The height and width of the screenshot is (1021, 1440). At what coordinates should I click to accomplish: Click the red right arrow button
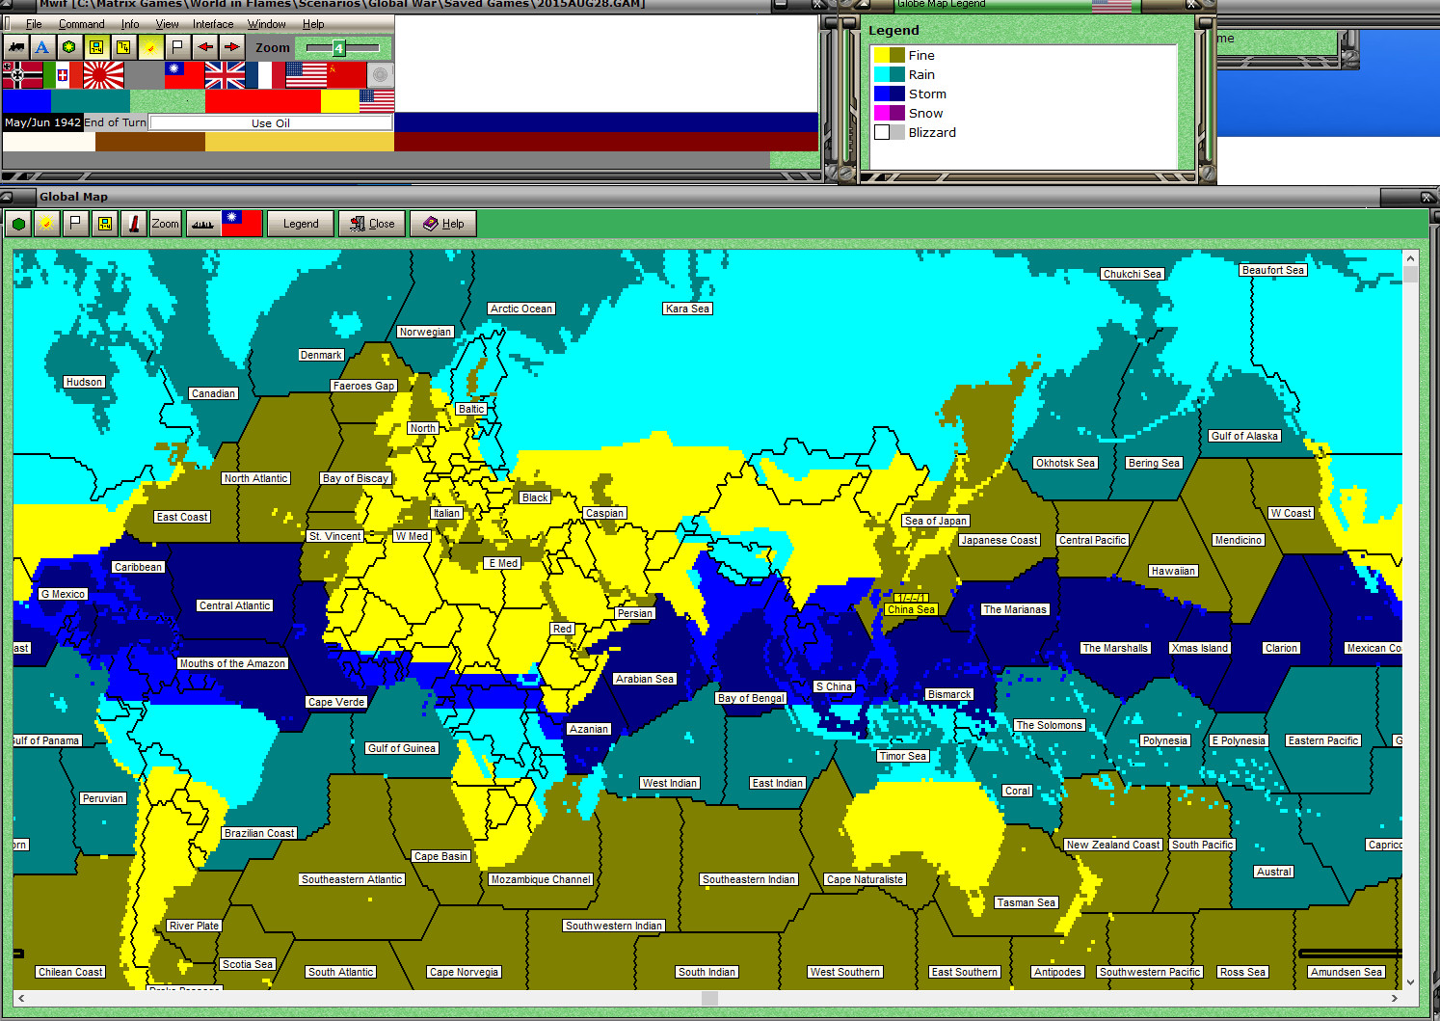[x=231, y=46]
